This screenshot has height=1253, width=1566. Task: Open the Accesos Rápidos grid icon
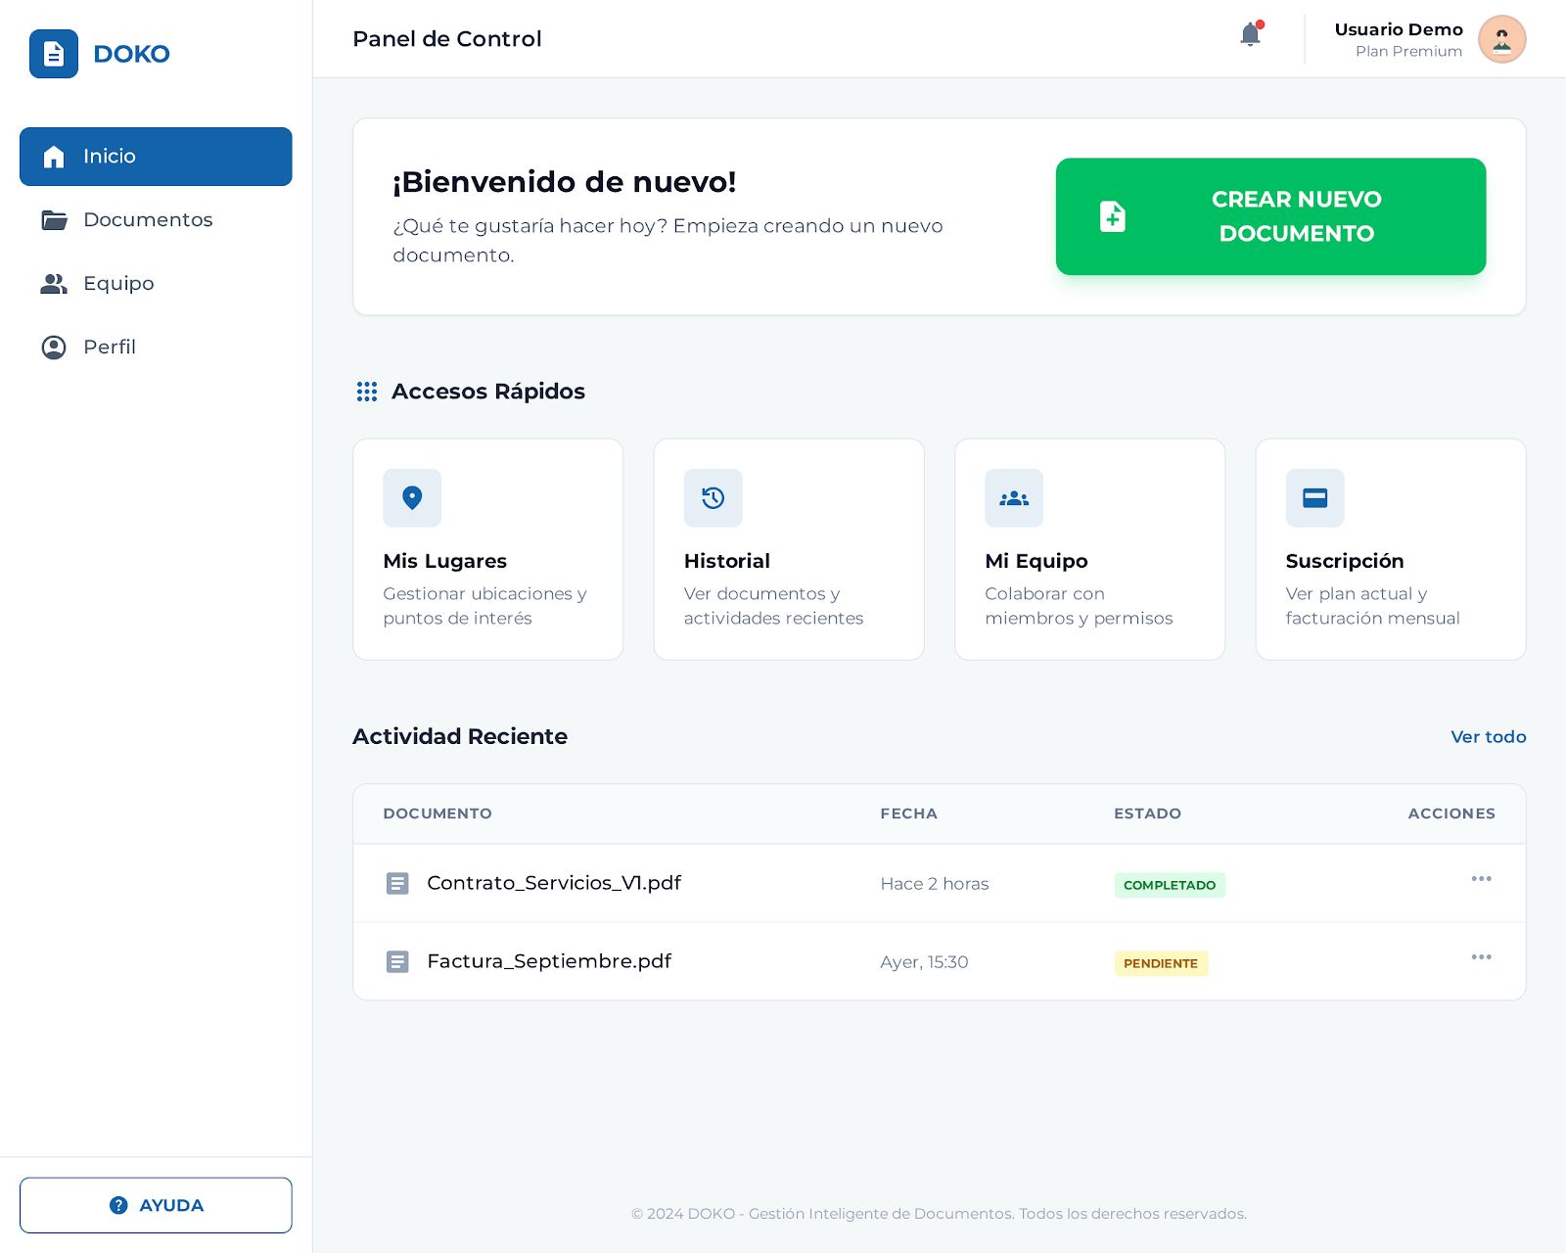(366, 392)
